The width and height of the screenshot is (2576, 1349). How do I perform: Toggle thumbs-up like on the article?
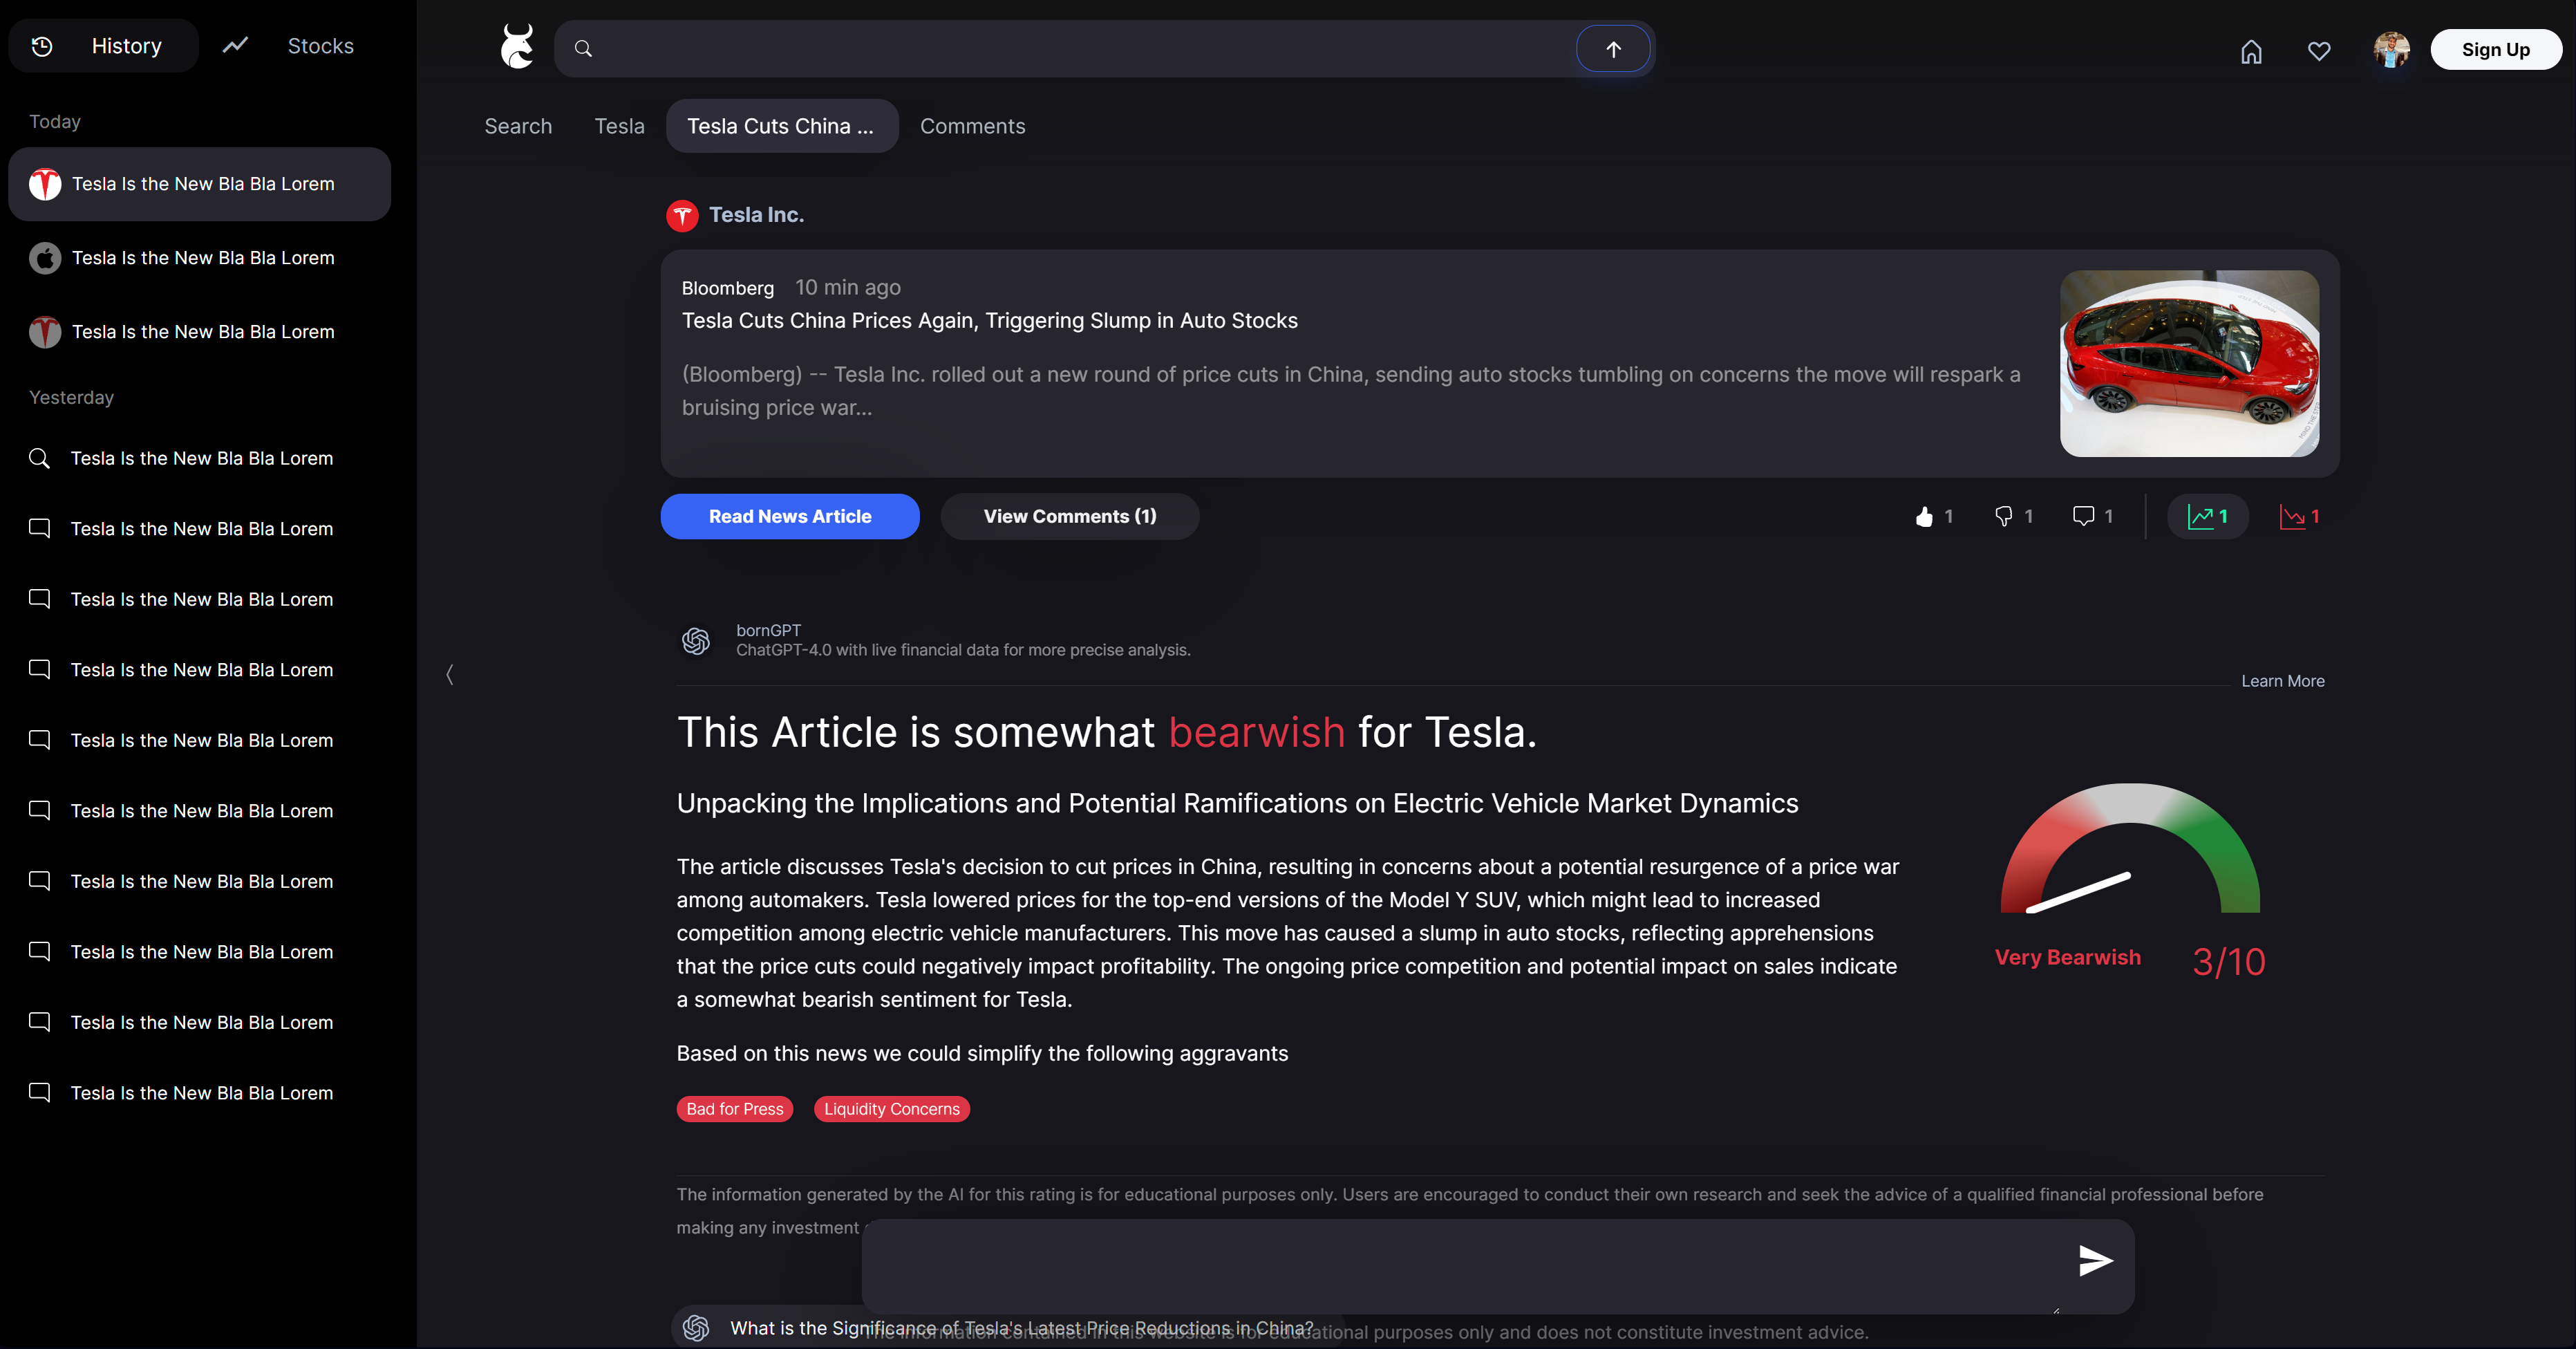1925,517
